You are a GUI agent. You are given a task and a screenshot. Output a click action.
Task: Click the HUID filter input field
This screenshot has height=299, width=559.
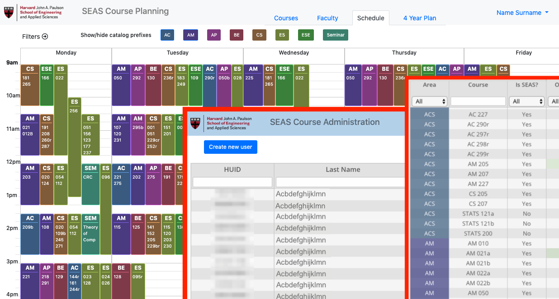(x=232, y=182)
